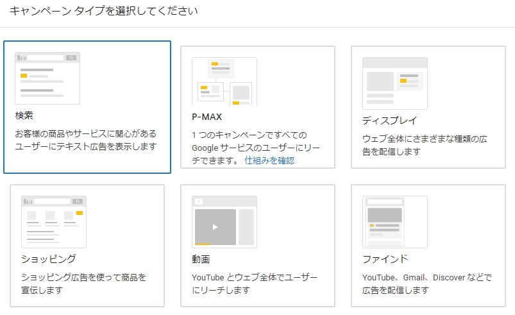Click the play triangle in 動画 thumbnail
This screenshot has width=515, height=315.
tap(215, 227)
